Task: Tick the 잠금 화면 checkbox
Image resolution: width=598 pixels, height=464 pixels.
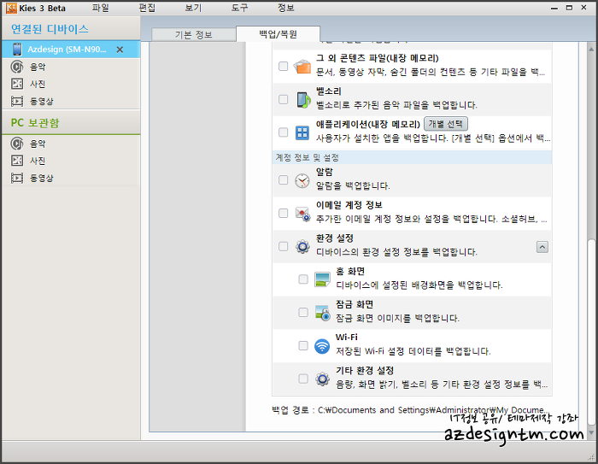Action: pos(303,313)
